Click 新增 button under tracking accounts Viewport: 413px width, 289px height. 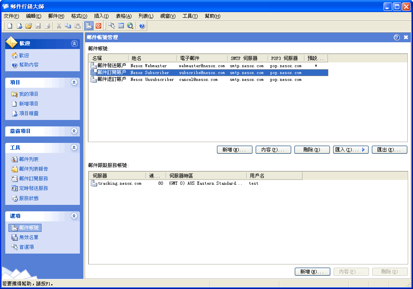coord(312,272)
